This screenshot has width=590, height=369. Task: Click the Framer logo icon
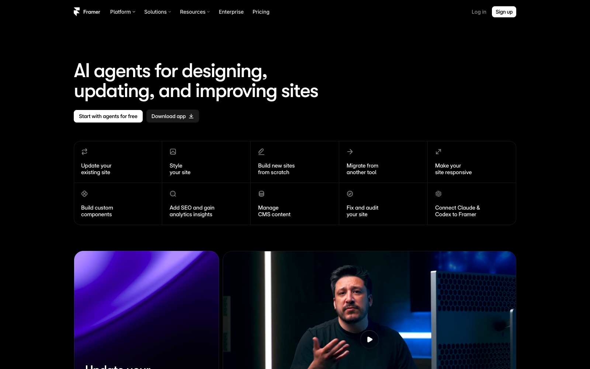(77, 12)
